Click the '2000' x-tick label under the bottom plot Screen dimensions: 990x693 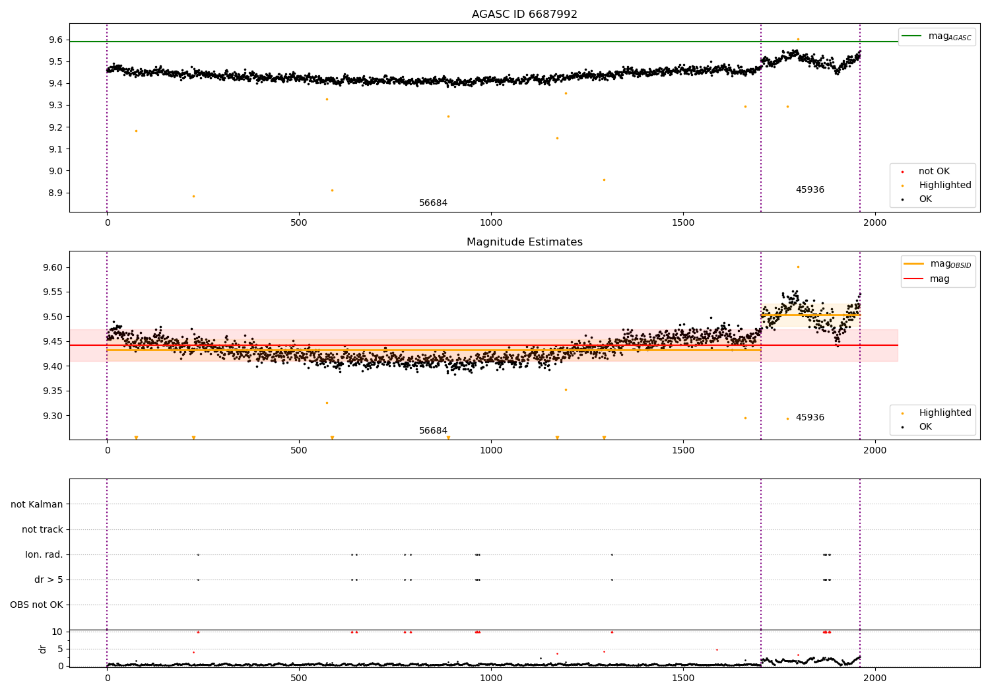click(x=875, y=678)
